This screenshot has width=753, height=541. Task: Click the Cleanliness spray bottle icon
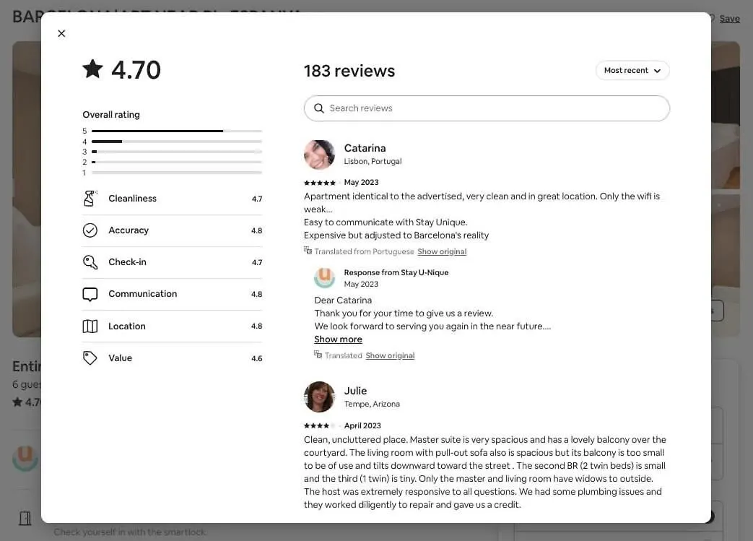[90, 199]
